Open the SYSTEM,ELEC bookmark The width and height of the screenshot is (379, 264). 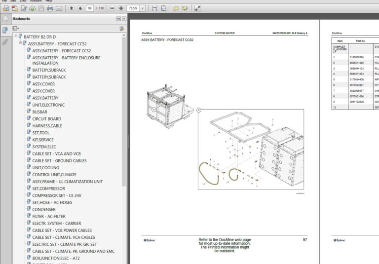click(44, 147)
